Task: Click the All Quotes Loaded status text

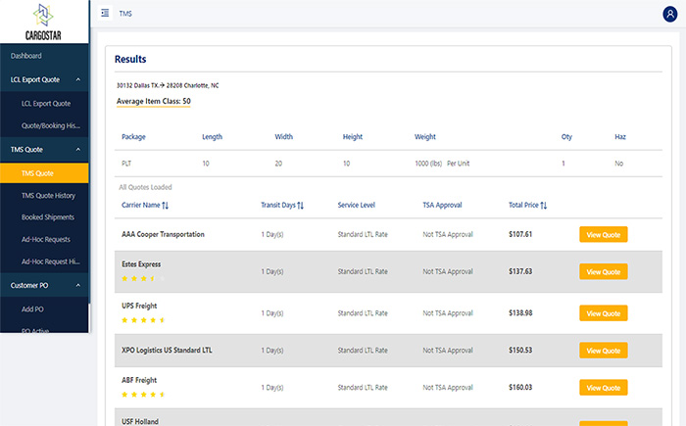Action: click(145, 187)
